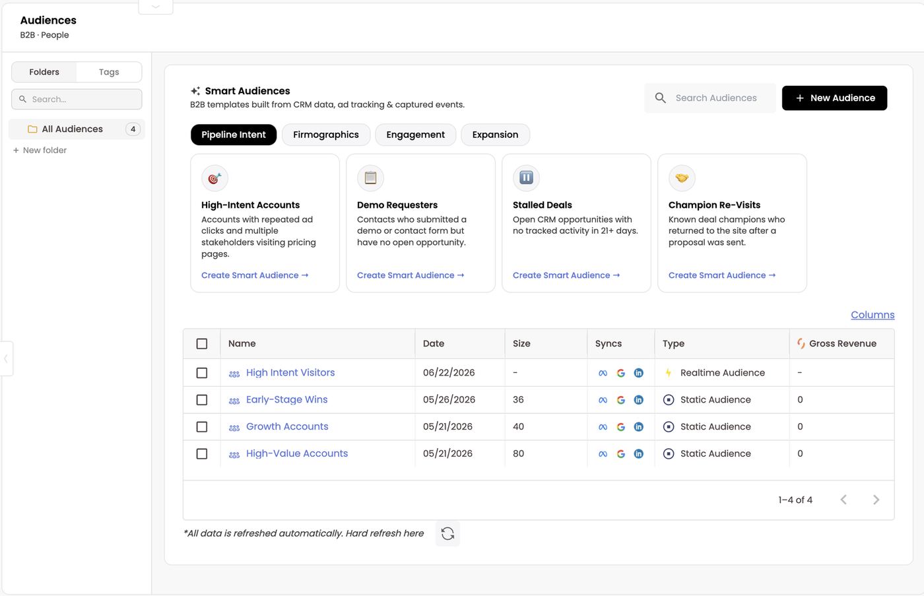Check the High Intent Visitors row checkbox
The image size is (924, 596).
pyautogui.click(x=202, y=373)
